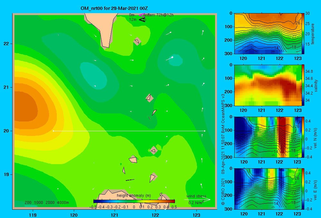The image size is (321, 218).
Task: Click latitude label 22 on main map
Action: point(6,44)
